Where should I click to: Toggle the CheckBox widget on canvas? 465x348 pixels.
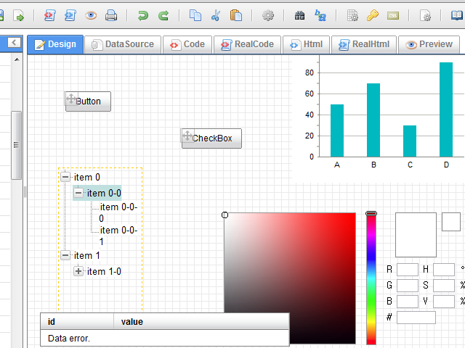pyautogui.click(x=211, y=138)
